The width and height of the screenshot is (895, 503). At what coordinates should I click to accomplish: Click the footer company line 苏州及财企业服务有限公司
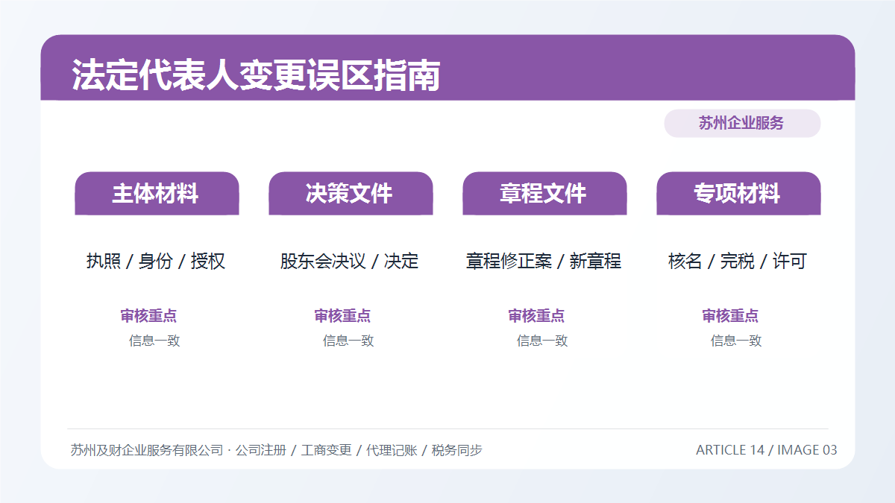point(147,450)
